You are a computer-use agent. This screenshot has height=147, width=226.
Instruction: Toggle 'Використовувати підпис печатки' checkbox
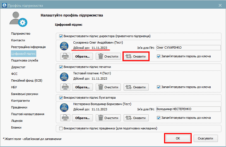61,67
